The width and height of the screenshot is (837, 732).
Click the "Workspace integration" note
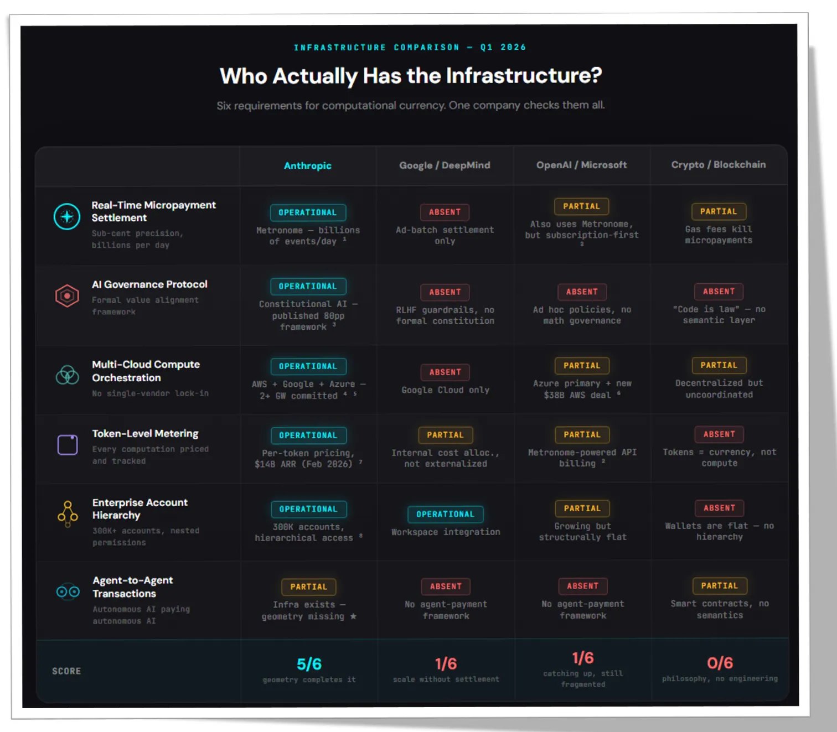point(446,532)
